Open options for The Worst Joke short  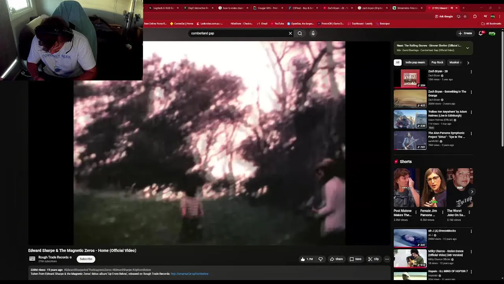469,212
